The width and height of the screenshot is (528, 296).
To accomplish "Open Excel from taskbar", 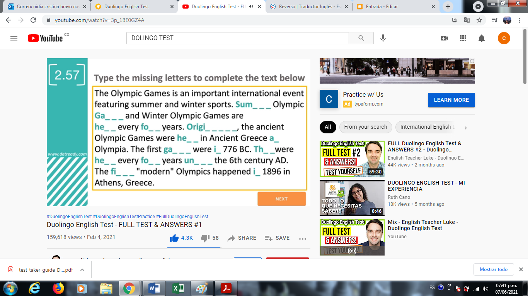I will (178, 288).
